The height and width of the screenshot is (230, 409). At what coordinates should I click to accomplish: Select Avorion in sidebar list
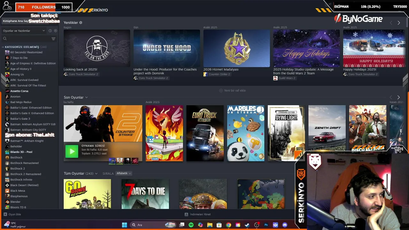[15, 96]
